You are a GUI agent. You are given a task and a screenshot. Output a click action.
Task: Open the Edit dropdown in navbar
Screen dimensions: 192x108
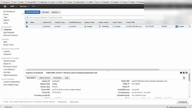(x=35, y=6)
